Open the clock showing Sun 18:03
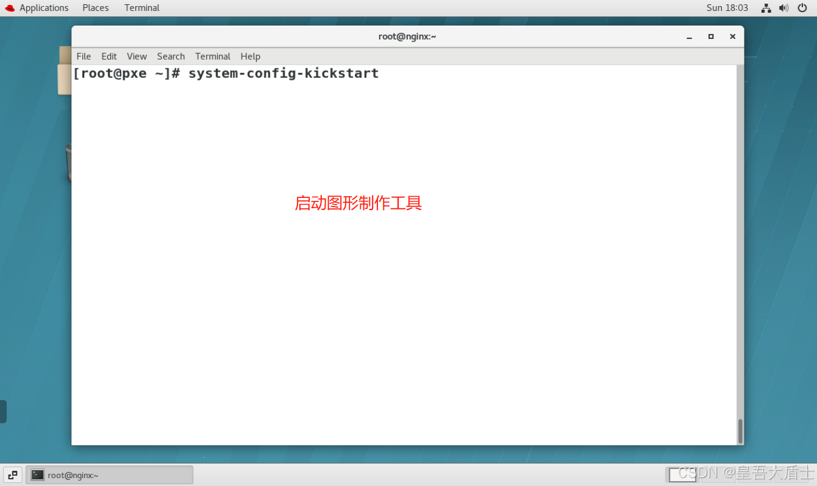 [727, 8]
